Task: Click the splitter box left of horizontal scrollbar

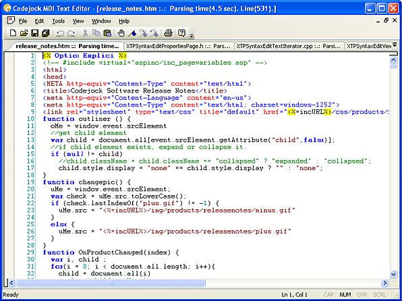Action: [6, 283]
